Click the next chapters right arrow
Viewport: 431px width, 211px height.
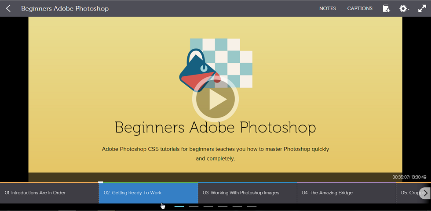point(426,193)
